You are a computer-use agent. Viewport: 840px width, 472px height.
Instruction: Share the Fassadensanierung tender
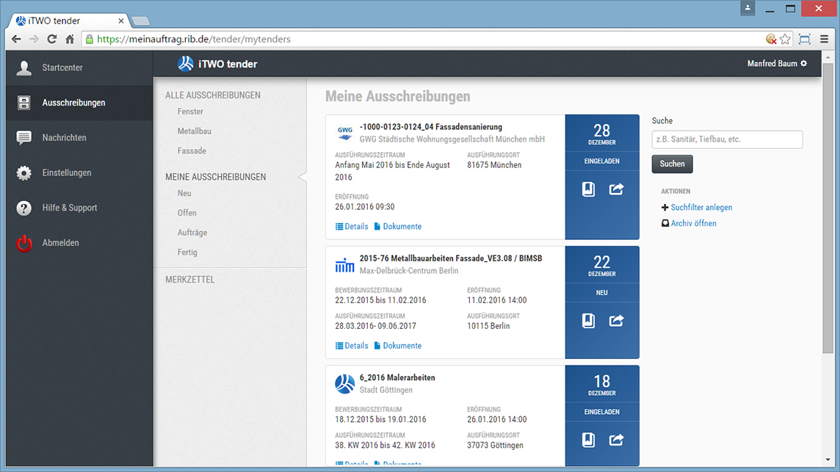[x=616, y=189]
